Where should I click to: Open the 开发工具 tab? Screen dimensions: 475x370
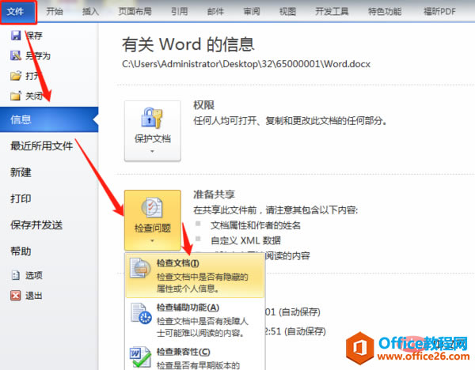(x=332, y=12)
